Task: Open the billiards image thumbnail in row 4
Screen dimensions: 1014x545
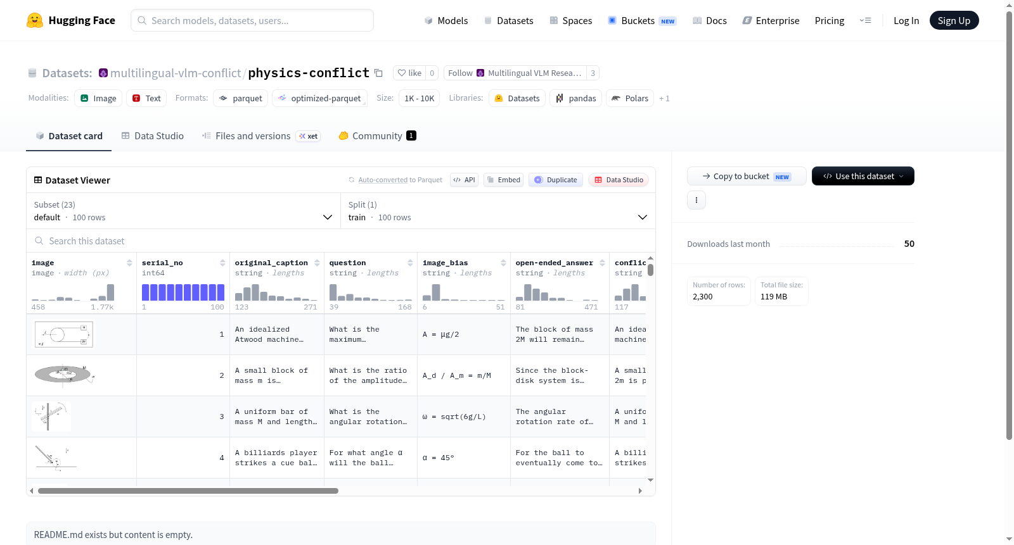Action: 56,457
